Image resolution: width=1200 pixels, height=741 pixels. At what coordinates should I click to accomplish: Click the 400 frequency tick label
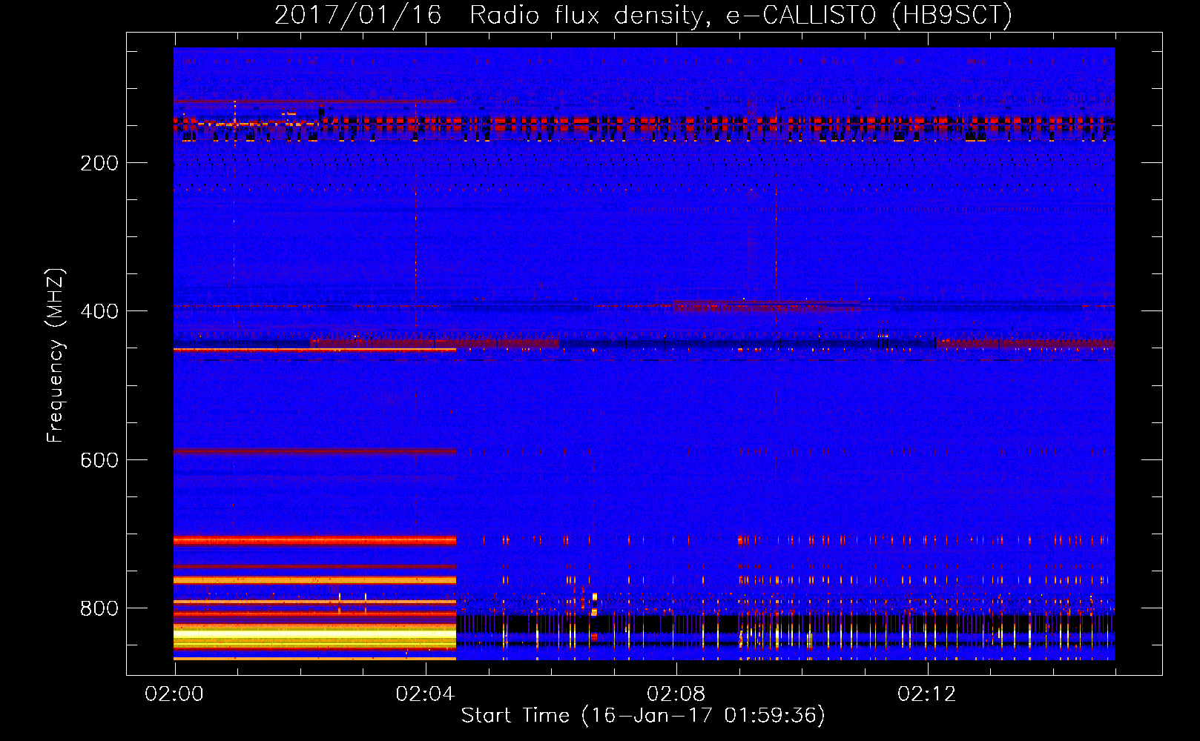[99, 311]
